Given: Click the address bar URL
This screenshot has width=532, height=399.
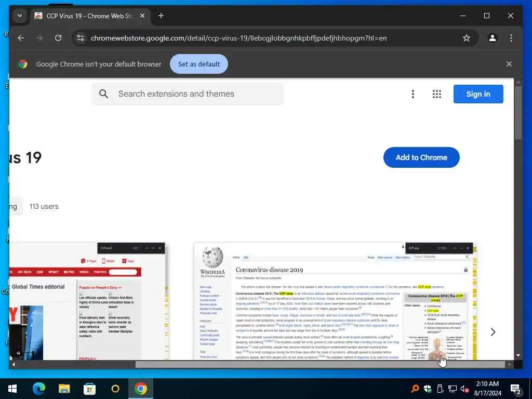Looking at the screenshot, I should click(x=238, y=38).
